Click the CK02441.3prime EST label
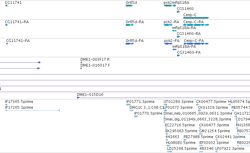Image resolution: width=250 pixels, height=153 pixels. [230, 137]
